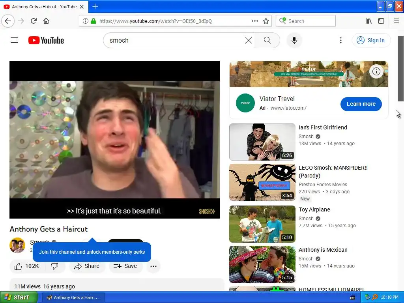Open the Toy Airplane thumbnail
The height and width of the screenshot is (303, 404).
coord(262,224)
